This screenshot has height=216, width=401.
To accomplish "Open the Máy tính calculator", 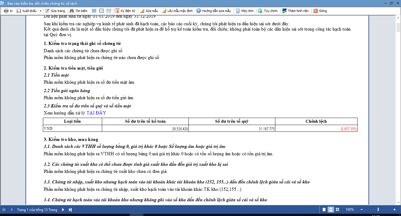I will tap(245, 11).
